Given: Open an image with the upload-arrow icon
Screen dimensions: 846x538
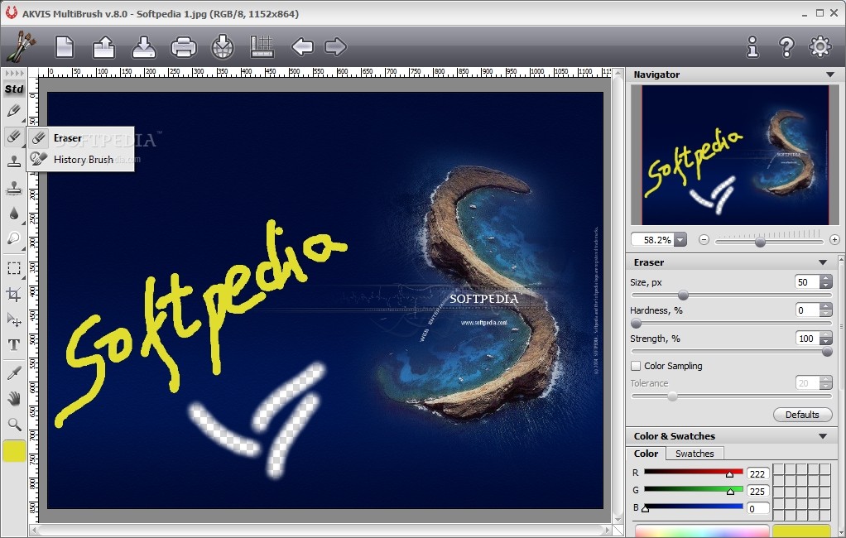Looking at the screenshot, I should click(x=103, y=46).
